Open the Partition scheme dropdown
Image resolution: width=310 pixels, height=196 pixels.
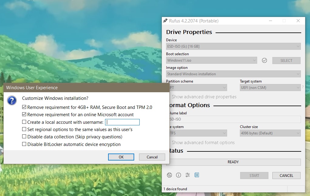[198, 87]
